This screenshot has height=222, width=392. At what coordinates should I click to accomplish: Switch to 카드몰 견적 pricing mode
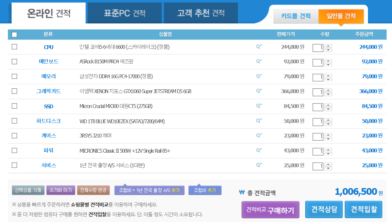point(296,16)
